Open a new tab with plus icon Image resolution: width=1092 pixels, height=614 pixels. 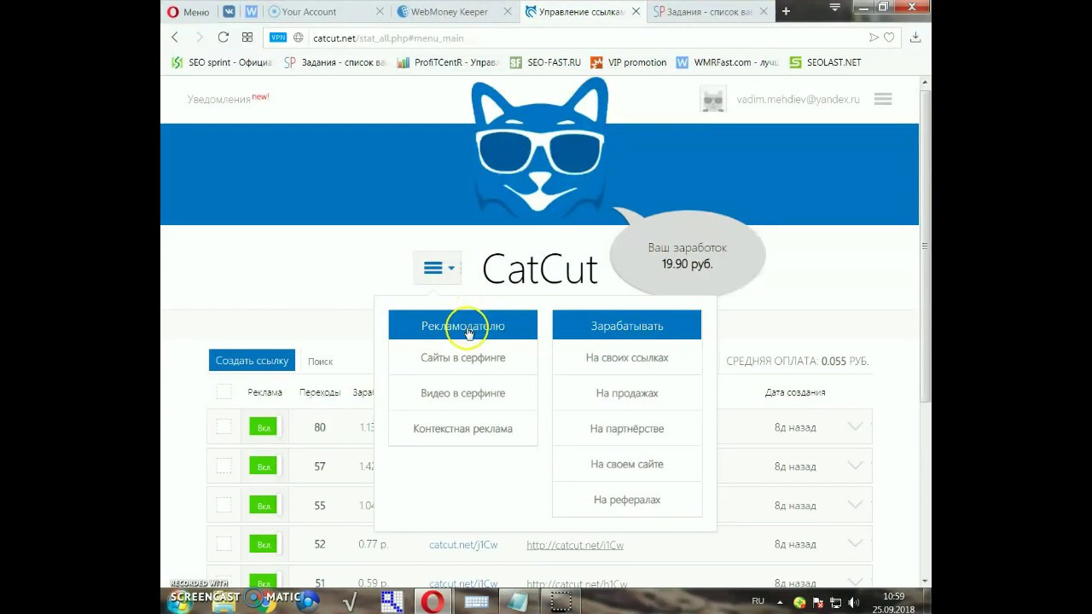point(786,12)
